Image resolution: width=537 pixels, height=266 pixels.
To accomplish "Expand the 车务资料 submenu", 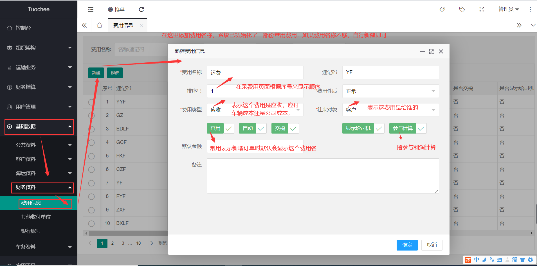I will (x=39, y=247).
